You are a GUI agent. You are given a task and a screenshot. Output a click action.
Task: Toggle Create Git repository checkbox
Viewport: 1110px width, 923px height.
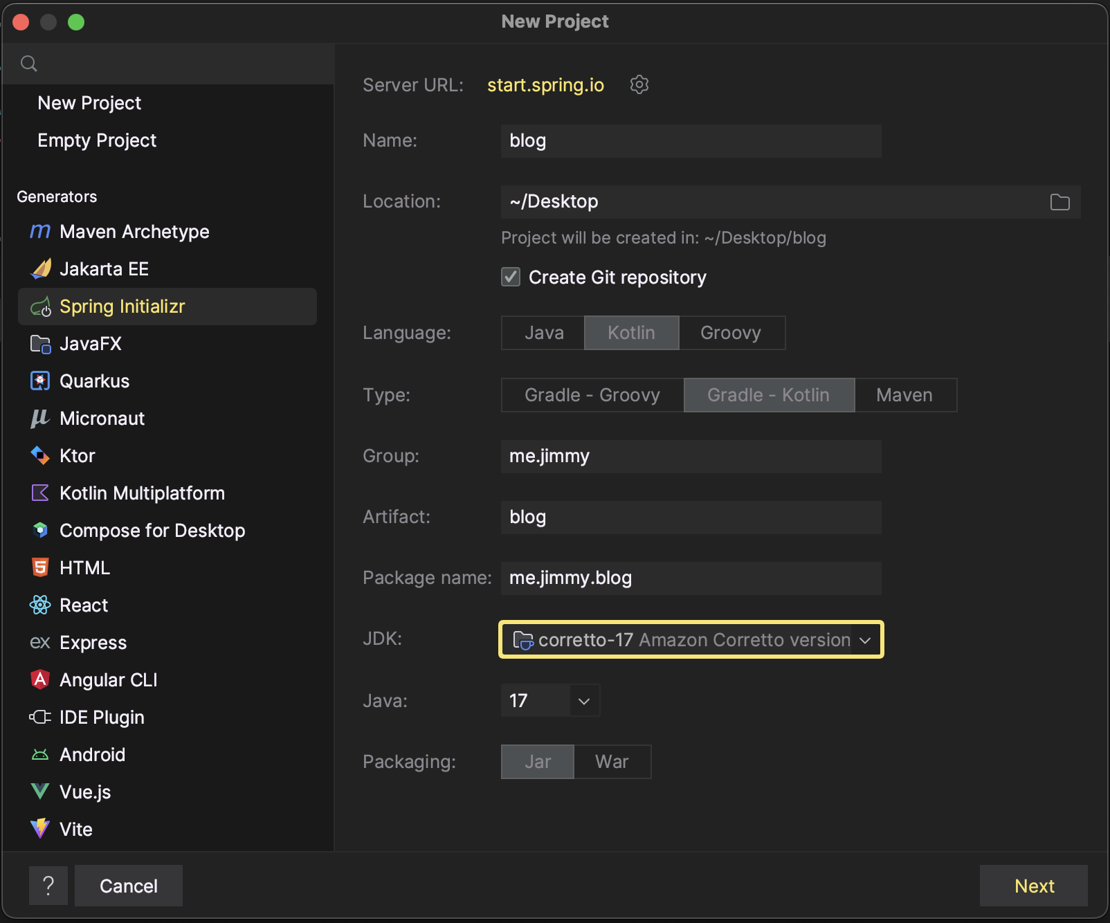coord(511,277)
